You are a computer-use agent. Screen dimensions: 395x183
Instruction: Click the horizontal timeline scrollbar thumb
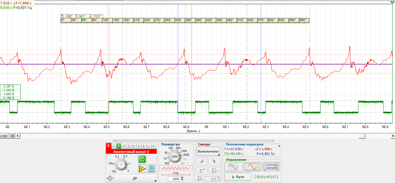(362, 136)
